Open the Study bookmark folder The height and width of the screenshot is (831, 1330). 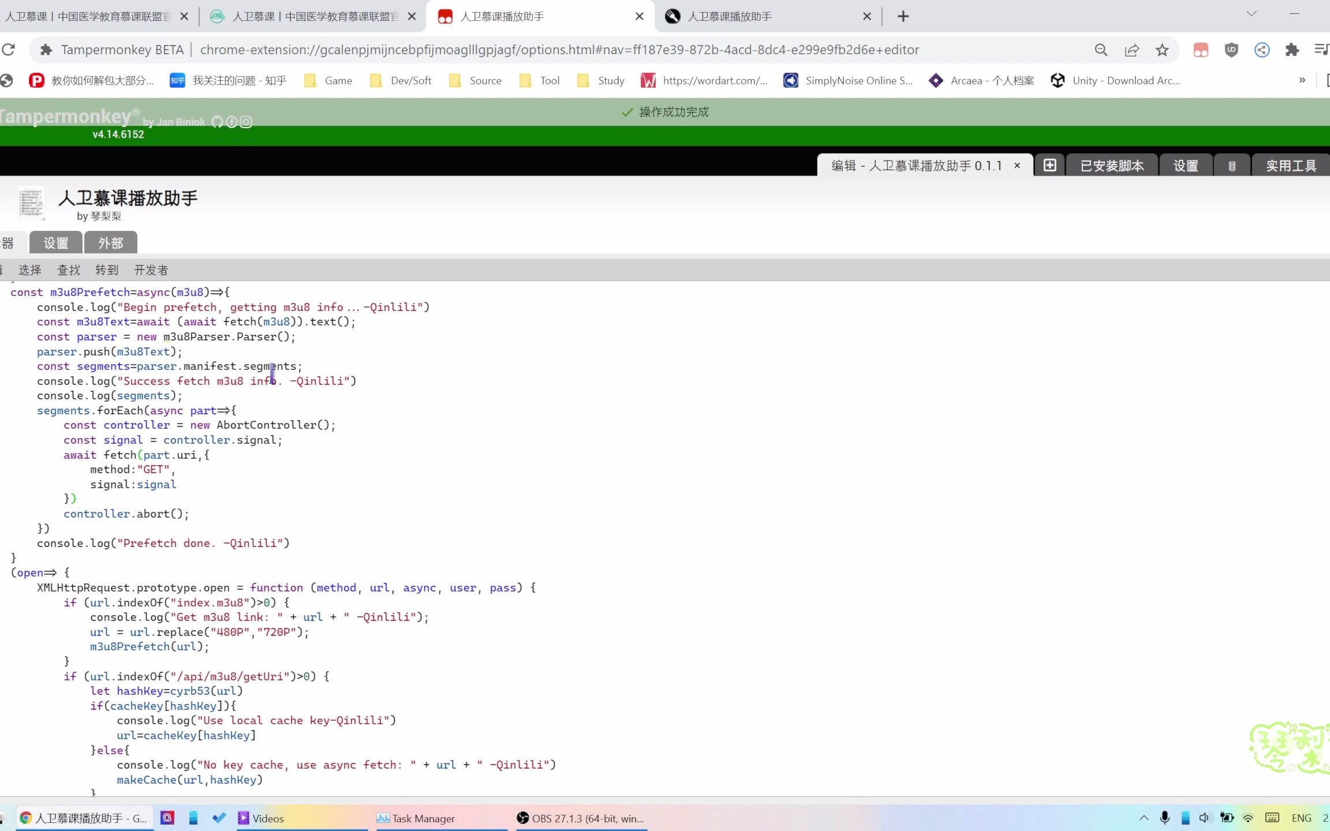coord(600,80)
